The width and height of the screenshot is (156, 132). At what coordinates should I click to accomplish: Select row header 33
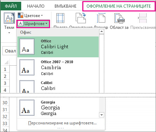[x=5, y=123]
